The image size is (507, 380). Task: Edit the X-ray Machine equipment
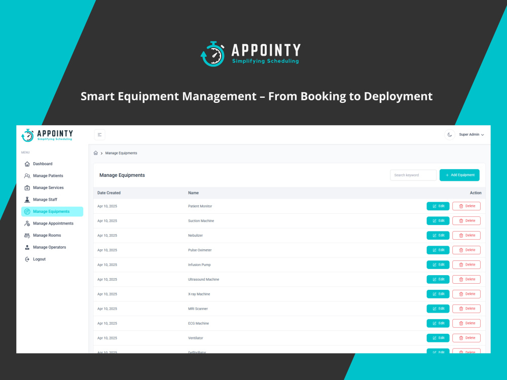(x=438, y=294)
